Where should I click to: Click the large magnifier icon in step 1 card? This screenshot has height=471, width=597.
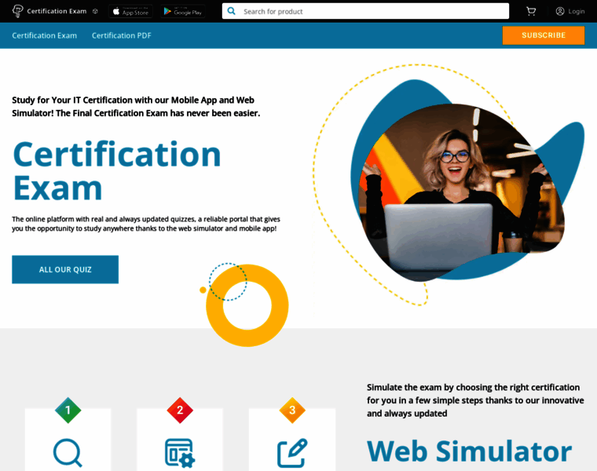(68, 453)
